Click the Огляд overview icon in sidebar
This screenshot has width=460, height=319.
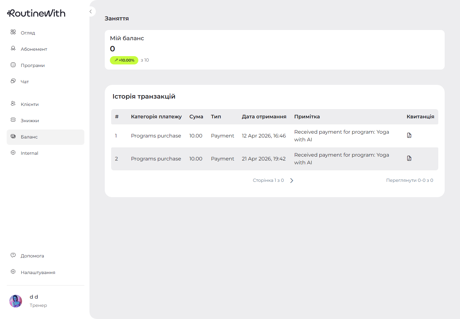point(13,32)
